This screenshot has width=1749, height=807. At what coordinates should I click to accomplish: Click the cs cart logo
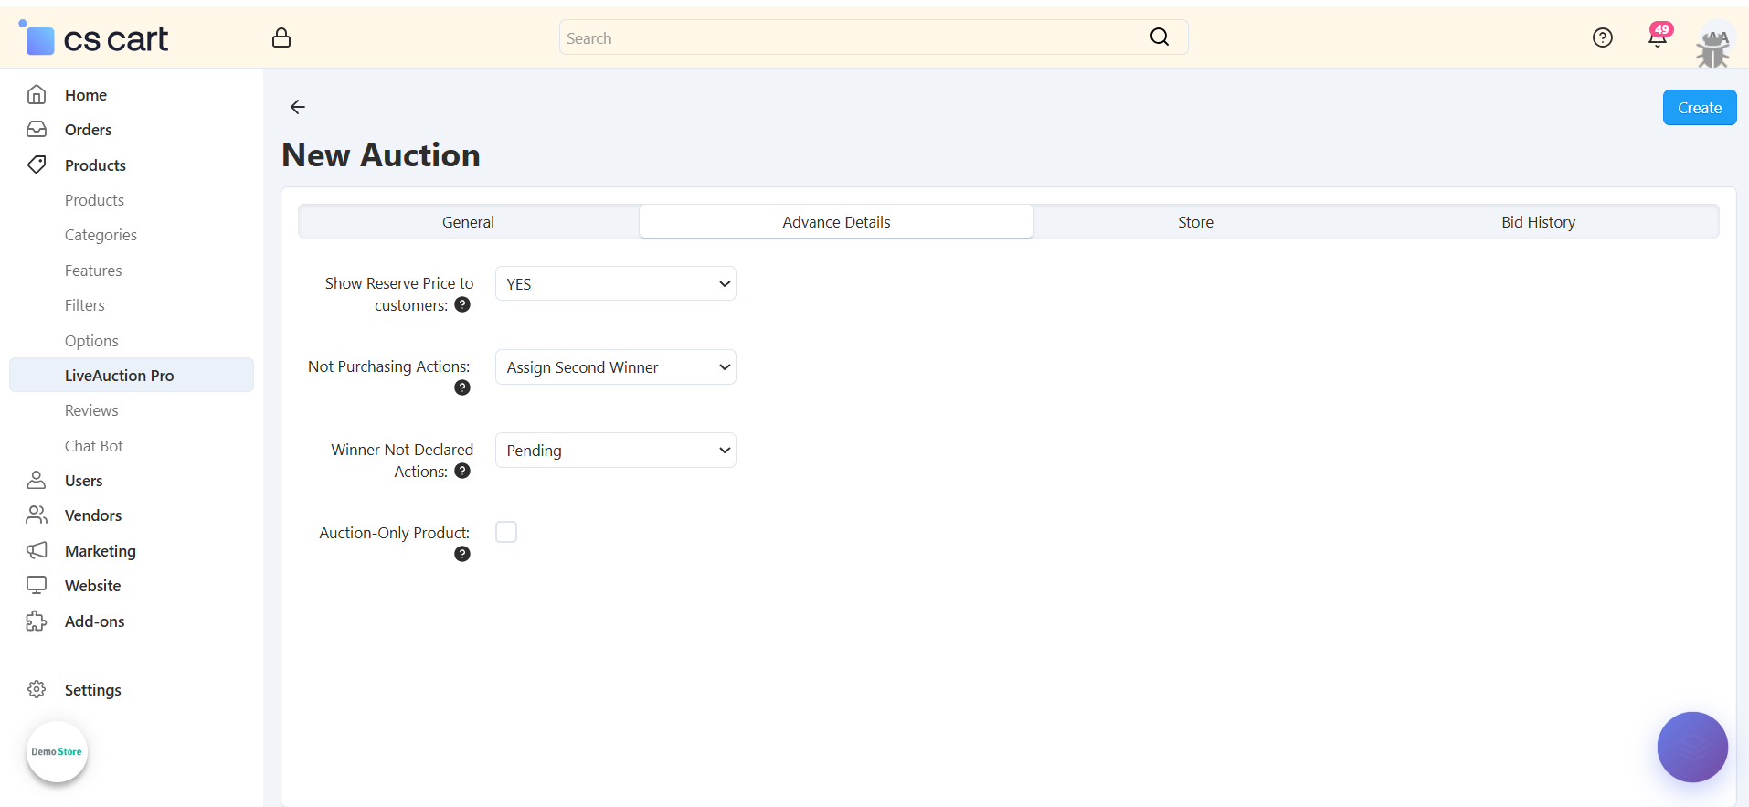pos(94,39)
